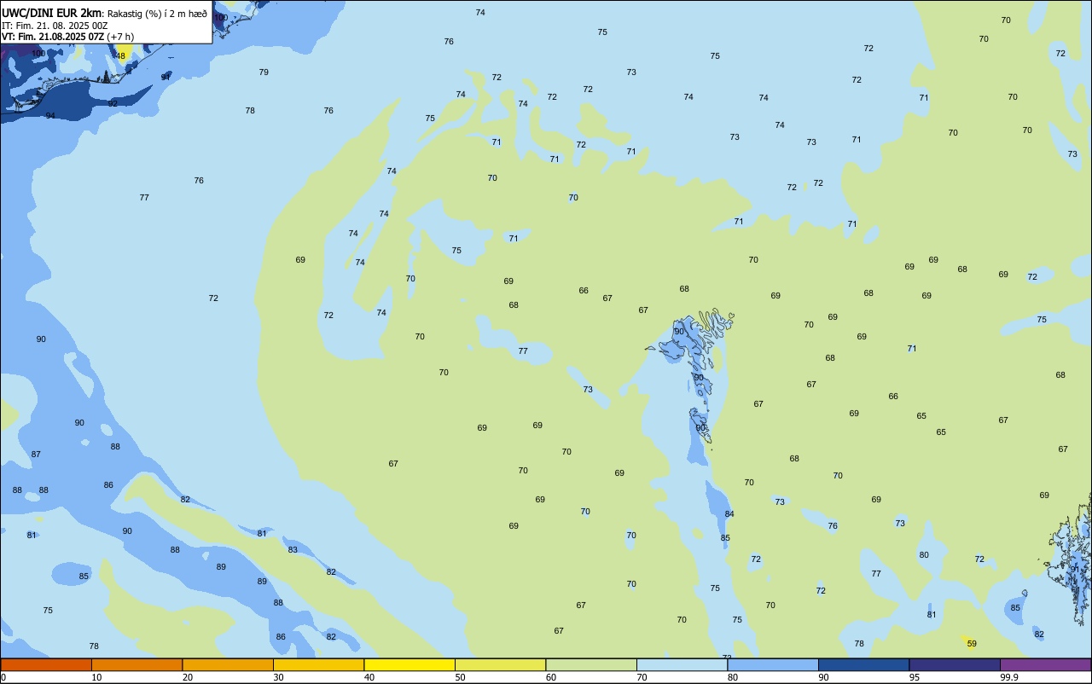The width and height of the screenshot is (1092, 684).
Task: Click the '30' legend scale label
Action: tap(278, 677)
